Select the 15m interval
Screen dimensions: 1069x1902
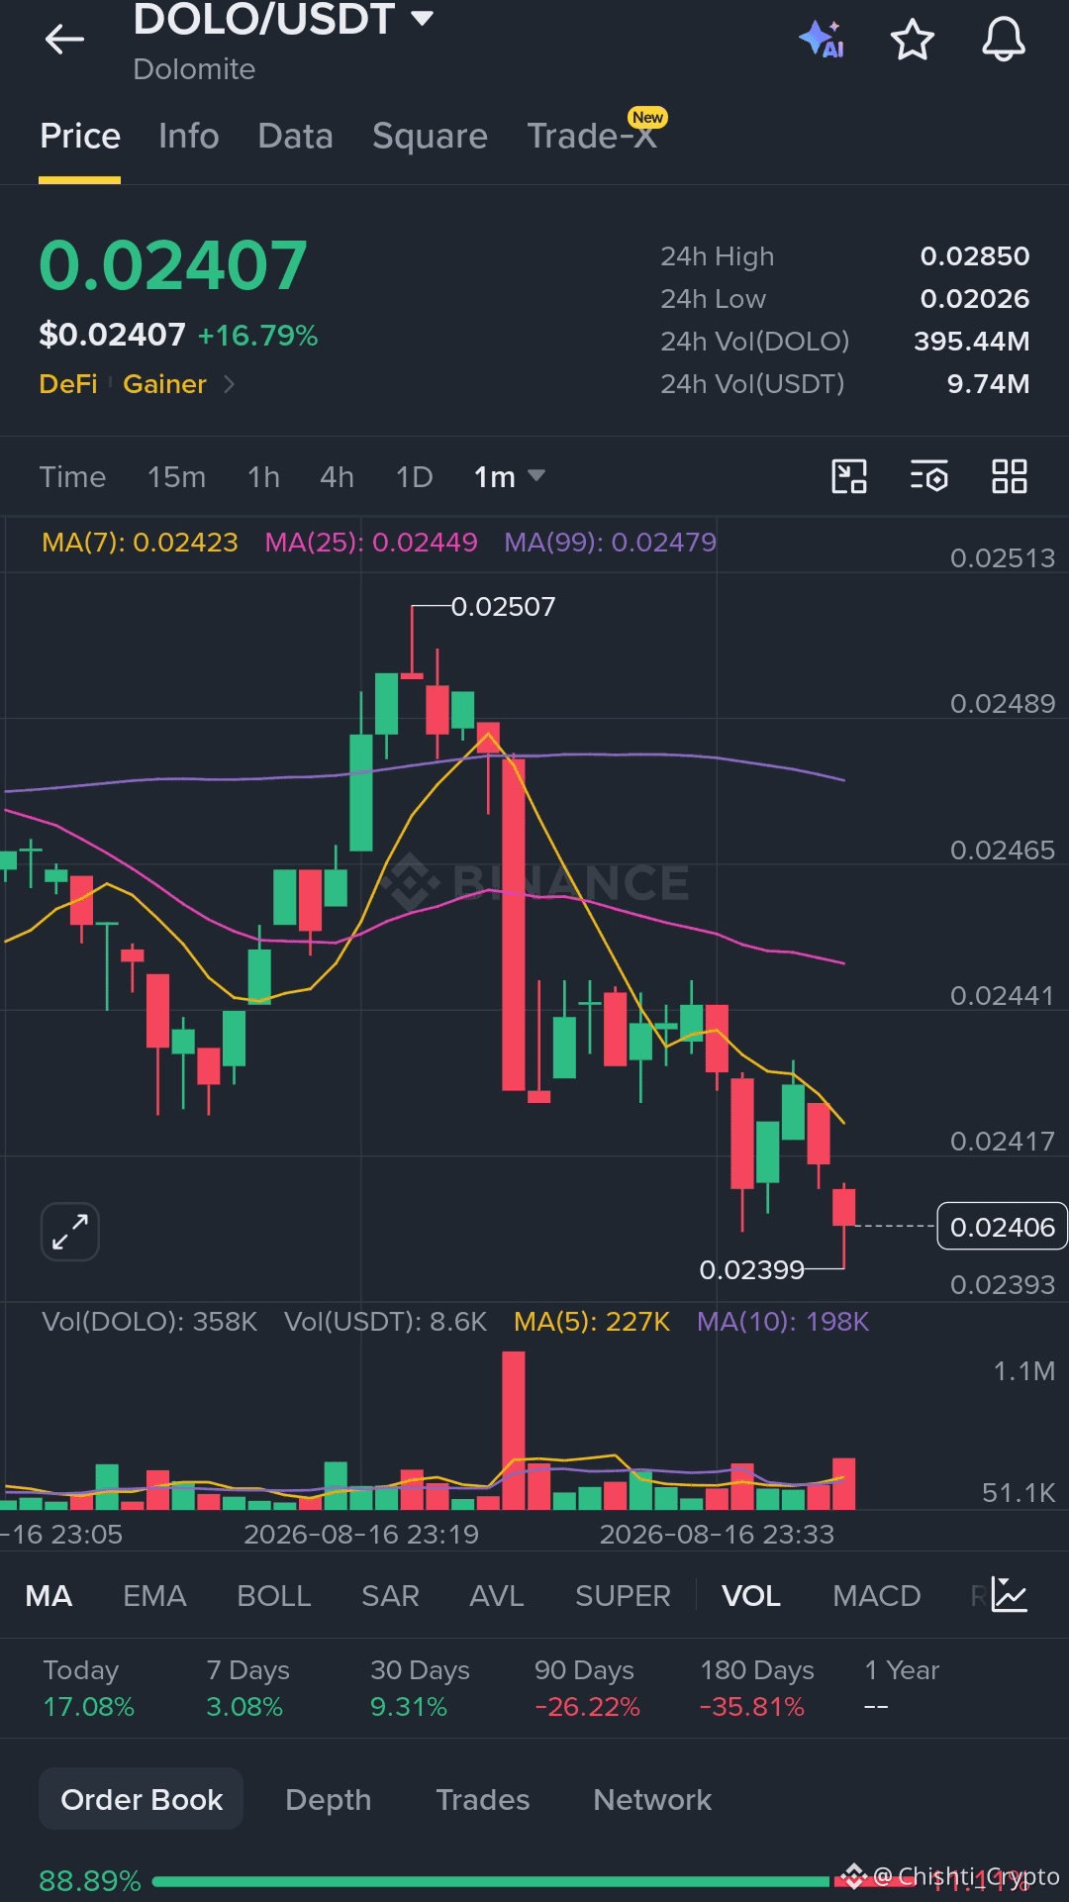pyautogui.click(x=176, y=476)
